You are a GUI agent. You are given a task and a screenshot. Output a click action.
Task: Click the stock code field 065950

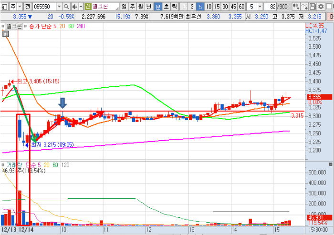pyautogui.click(x=44, y=7)
